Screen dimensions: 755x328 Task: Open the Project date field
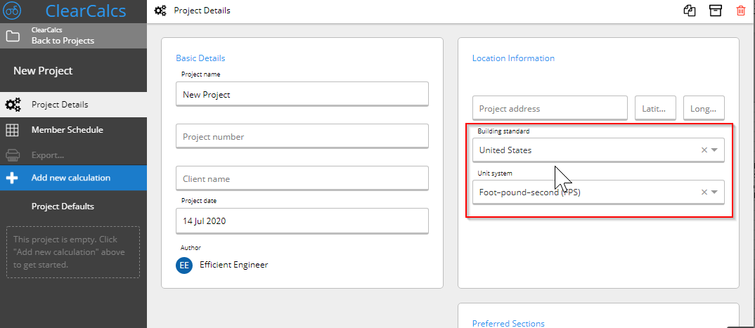click(302, 221)
